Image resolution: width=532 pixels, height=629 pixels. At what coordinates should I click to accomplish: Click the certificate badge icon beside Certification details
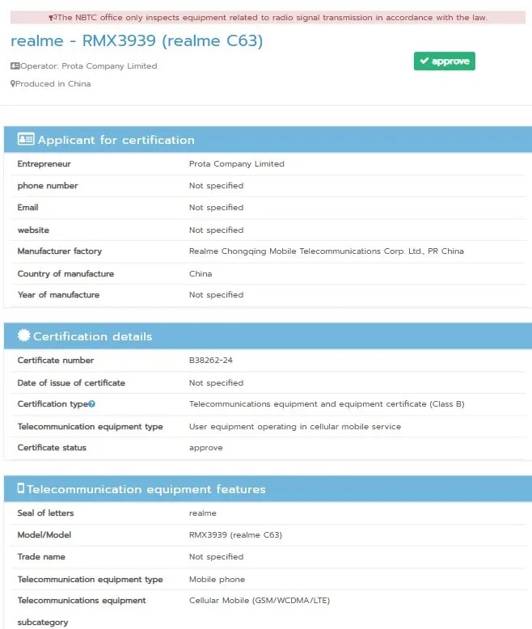(23, 336)
